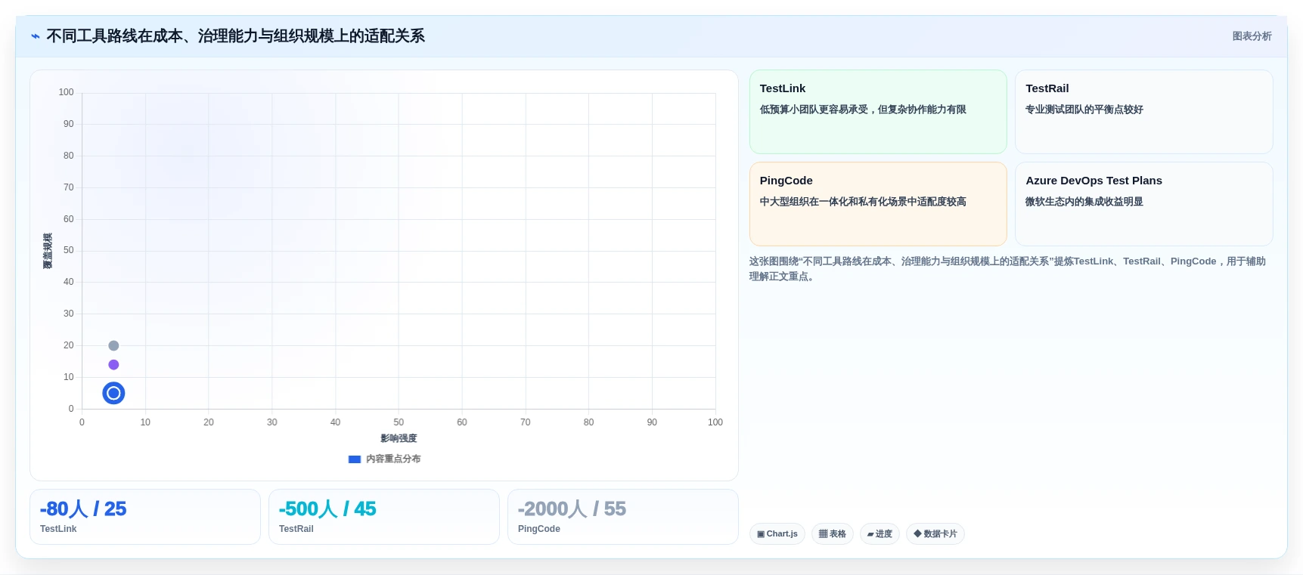Screen dimensions: 1303x575
Task: Click the -2000人 / 55 PingCode stat card
Action: 623,517
